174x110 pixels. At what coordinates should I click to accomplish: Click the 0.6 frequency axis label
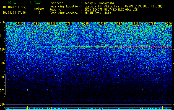(x=2, y=105)
